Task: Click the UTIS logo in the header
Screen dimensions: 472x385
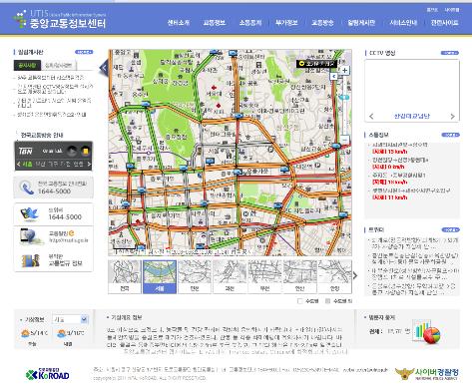Action: pyautogui.click(x=60, y=19)
